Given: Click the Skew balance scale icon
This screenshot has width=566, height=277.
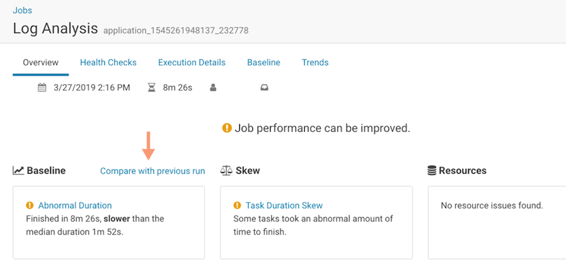Looking at the screenshot, I should (x=226, y=171).
